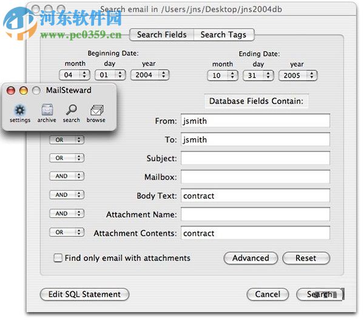Image resolution: width=364 pixels, height=326 pixels.
Task: Click the Body Text input field
Action: [x=255, y=196]
